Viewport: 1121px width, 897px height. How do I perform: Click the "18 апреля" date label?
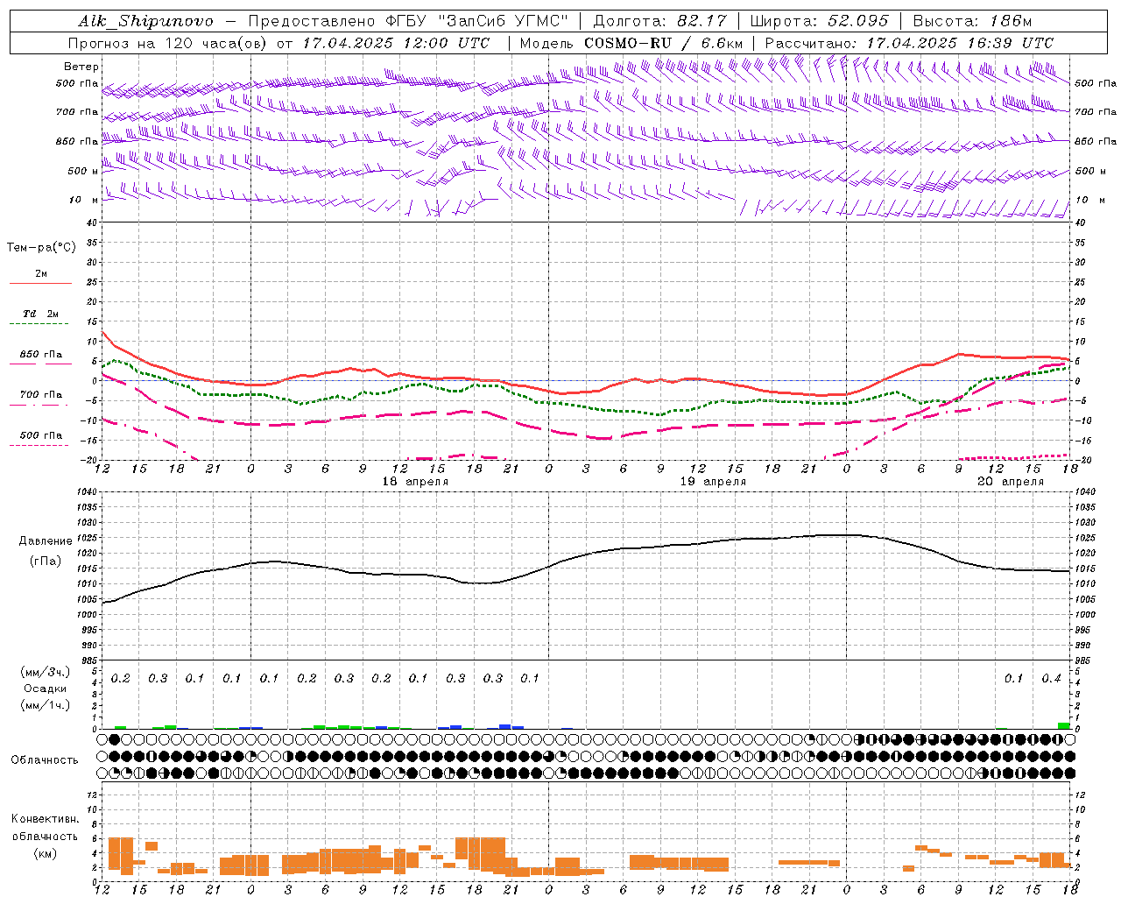coord(415,482)
